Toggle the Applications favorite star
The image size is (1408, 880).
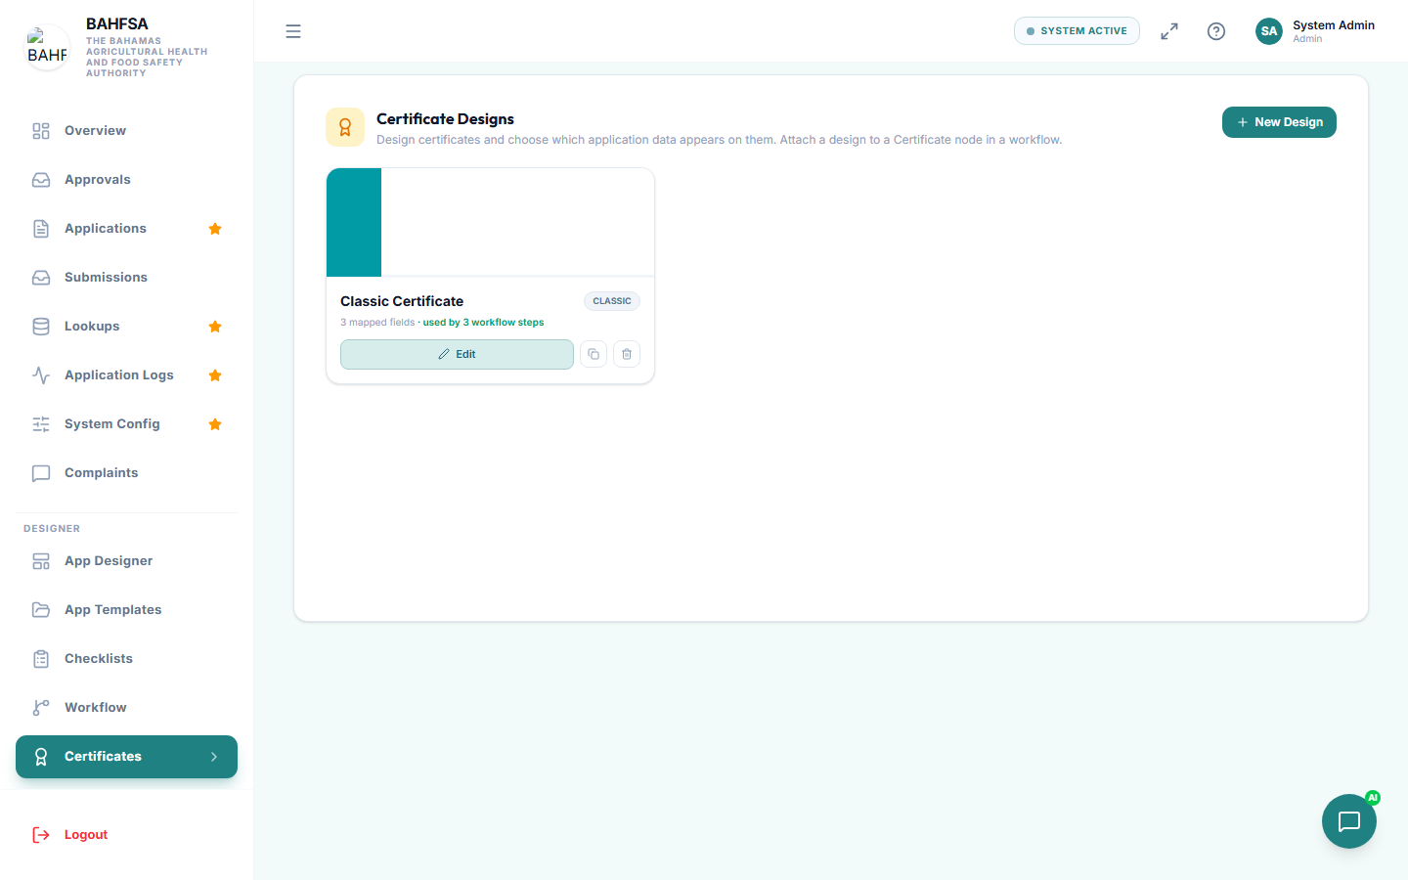pos(215,229)
